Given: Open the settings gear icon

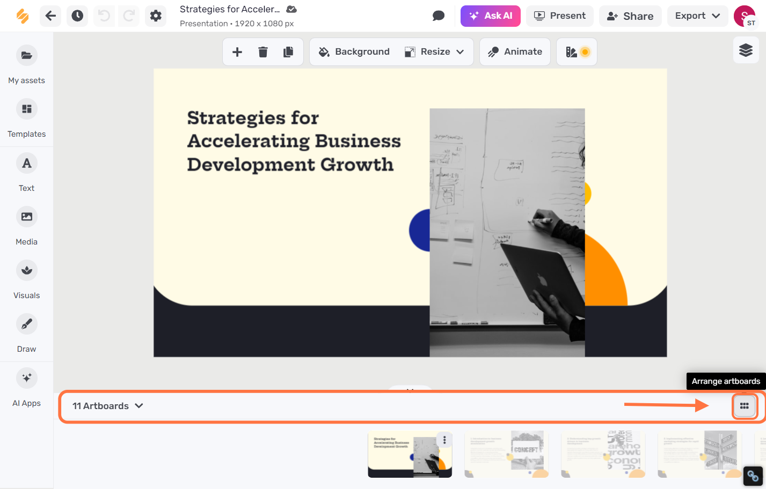Looking at the screenshot, I should pos(156,16).
